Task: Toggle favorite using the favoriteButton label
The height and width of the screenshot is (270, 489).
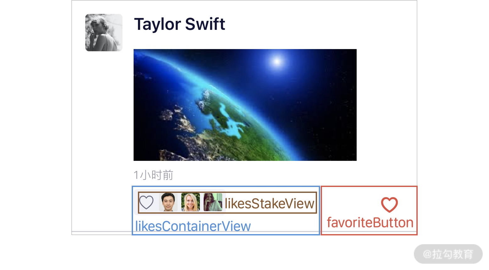Action: [370, 223]
